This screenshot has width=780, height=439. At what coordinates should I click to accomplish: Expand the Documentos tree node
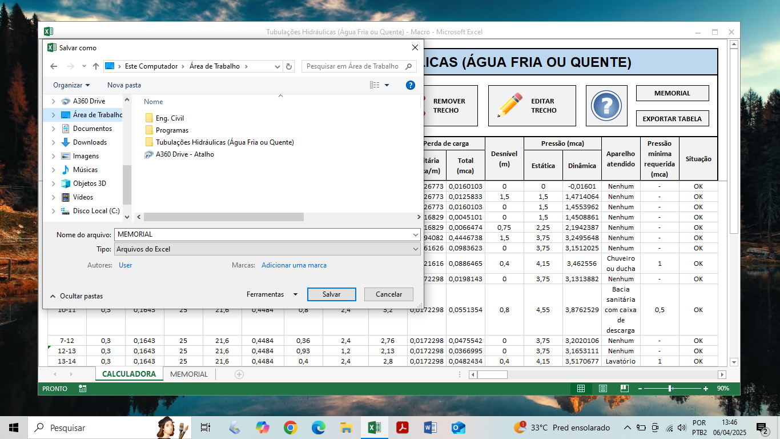click(54, 129)
